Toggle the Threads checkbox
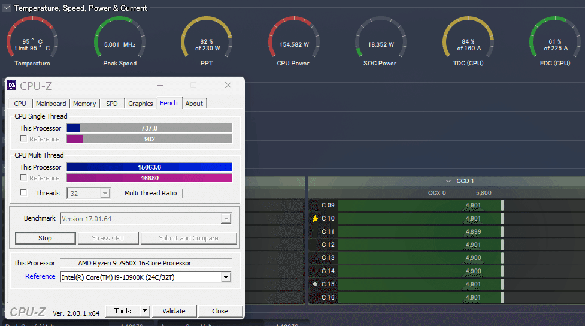This screenshot has width=585, height=326. [x=23, y=192]
